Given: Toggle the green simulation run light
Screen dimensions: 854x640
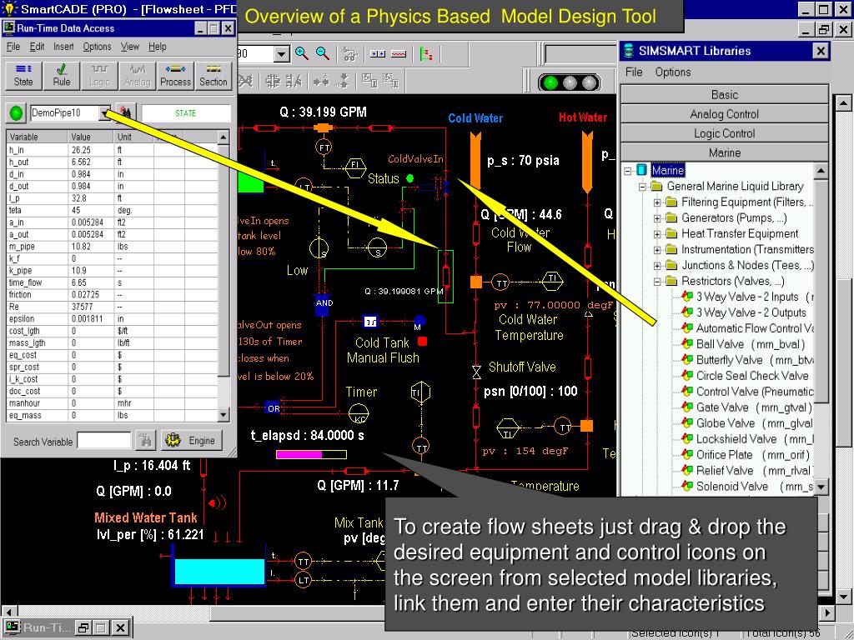Looking at the screenshot, I should pos(550,82).
